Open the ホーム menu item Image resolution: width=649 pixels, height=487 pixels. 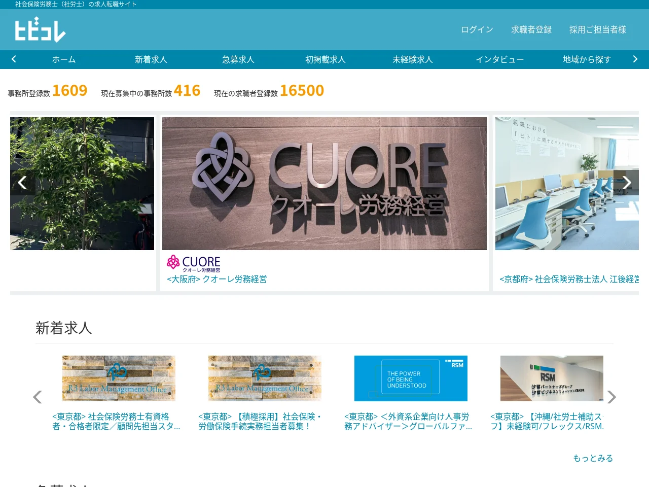point(64,59)
